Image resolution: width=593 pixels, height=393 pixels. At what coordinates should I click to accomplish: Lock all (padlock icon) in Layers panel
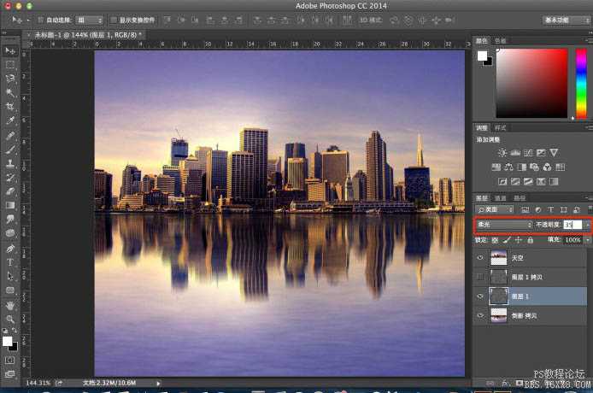(531, 240)
